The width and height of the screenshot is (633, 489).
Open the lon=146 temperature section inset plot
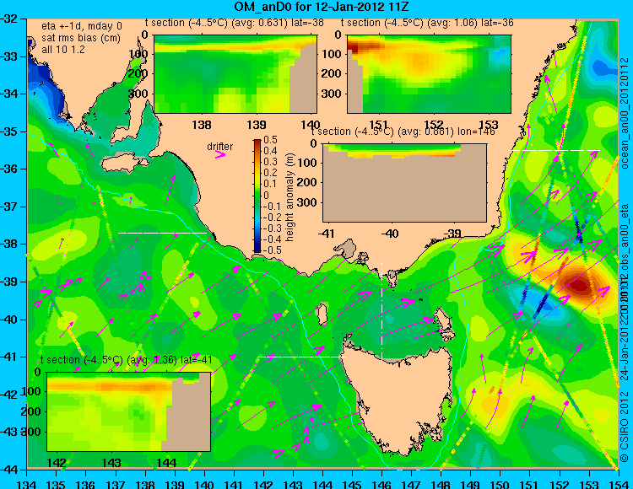click(404, 183)
